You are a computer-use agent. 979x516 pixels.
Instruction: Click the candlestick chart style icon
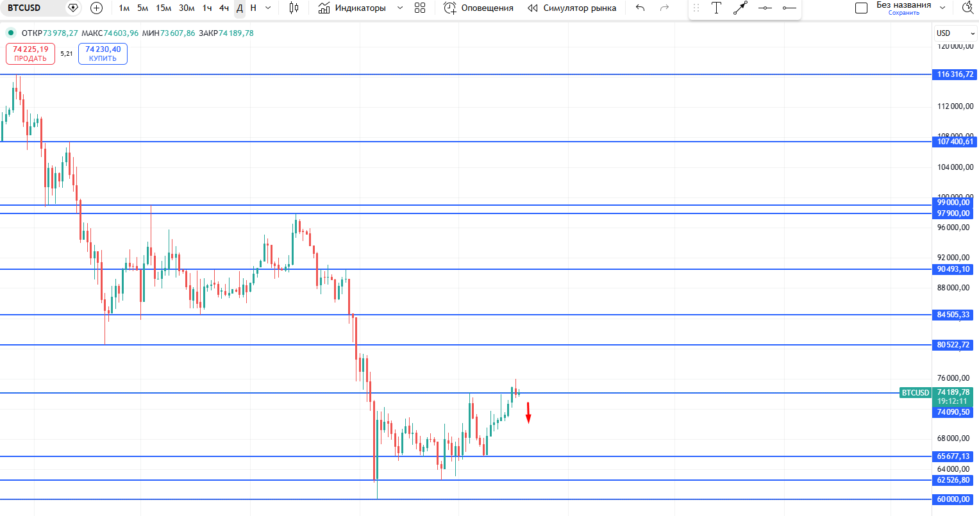293,8
